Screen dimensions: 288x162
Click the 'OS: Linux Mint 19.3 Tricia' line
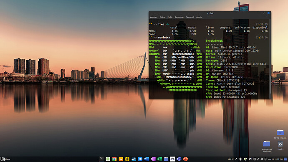pos(231,47)
